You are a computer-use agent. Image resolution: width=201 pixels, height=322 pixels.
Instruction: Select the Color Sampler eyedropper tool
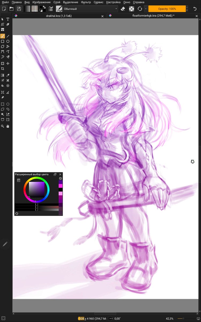[x=8, y=75]
